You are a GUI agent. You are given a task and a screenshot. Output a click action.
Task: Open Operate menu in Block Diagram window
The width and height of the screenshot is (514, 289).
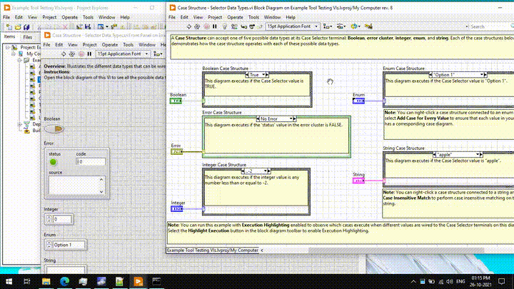click(x=235, y=17)
